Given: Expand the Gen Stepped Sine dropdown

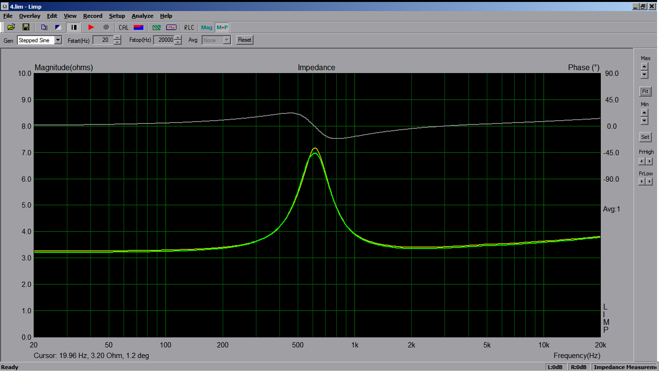Looking at the screenshot, I should tap(58, 40).
